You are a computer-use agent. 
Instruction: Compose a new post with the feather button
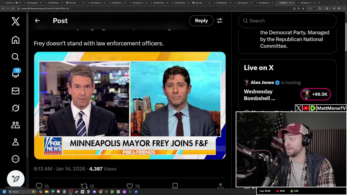tap(16, 179)
